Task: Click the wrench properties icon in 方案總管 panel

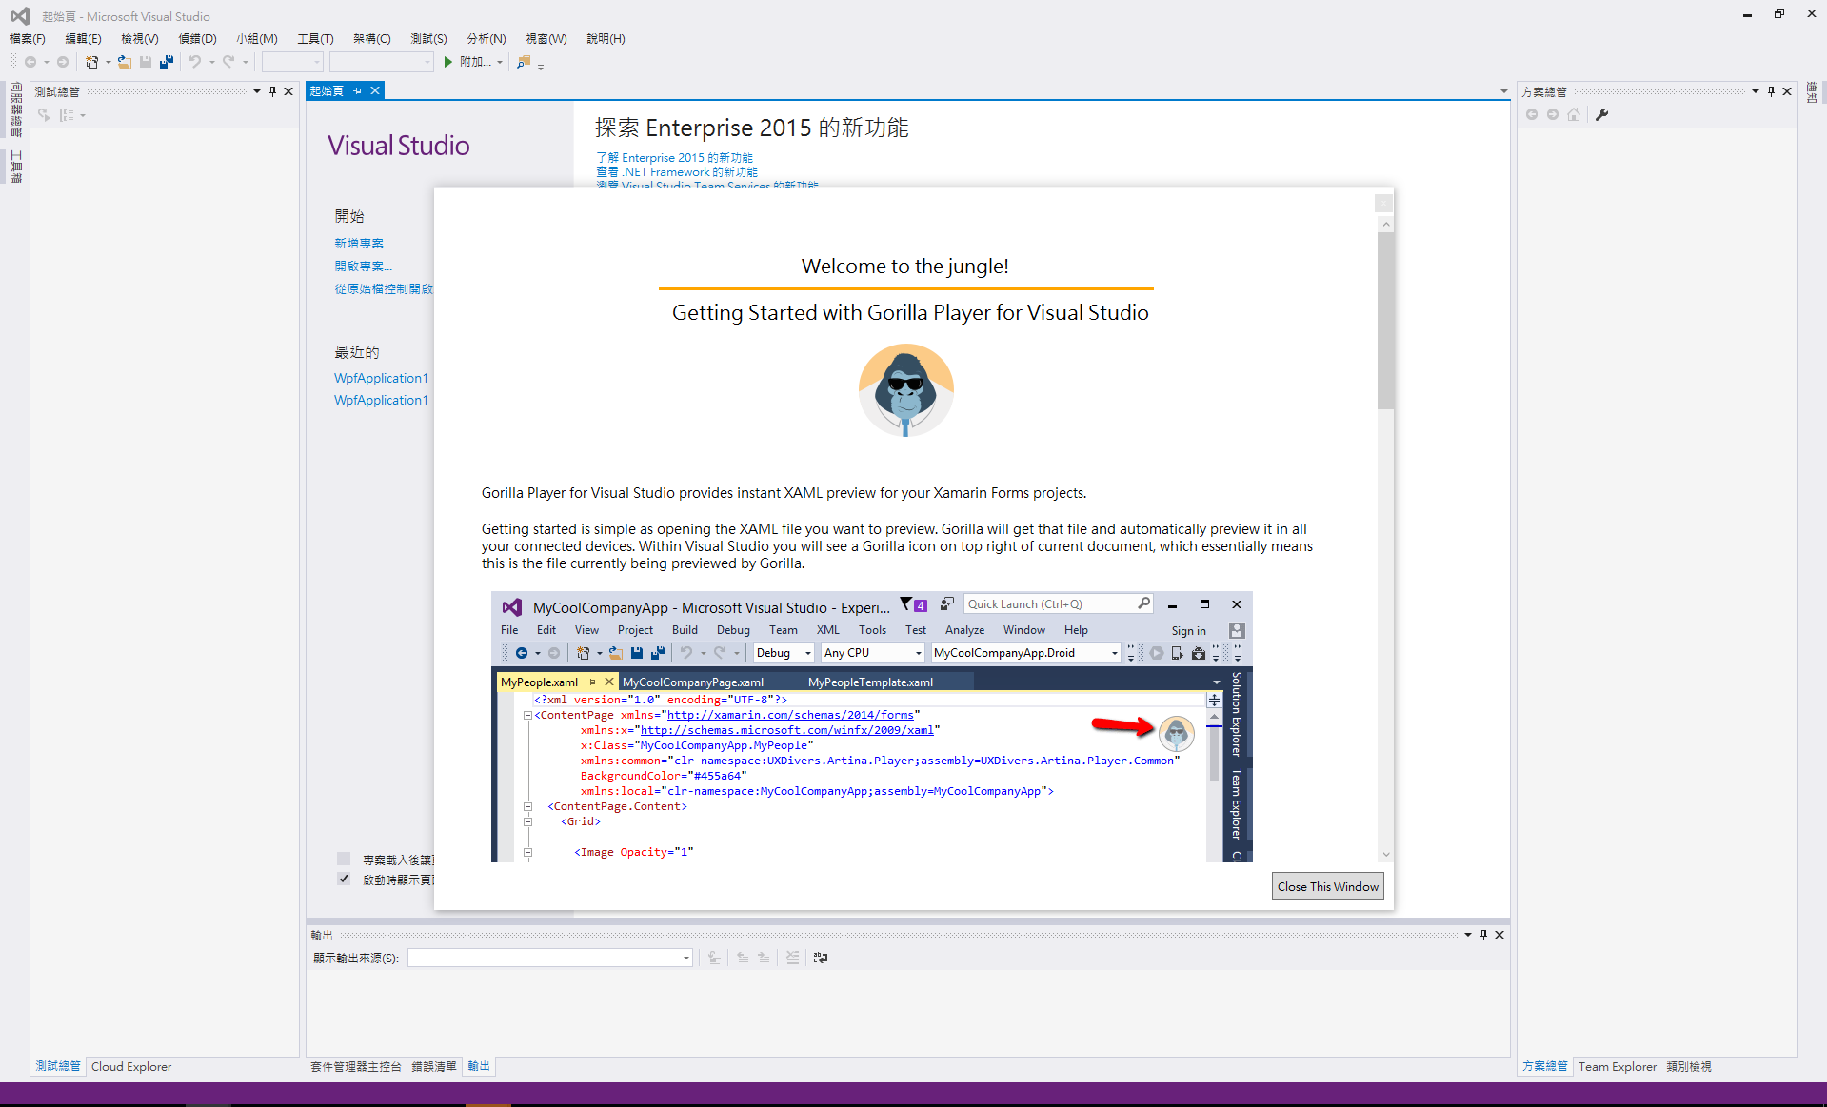Action: 1601,114
